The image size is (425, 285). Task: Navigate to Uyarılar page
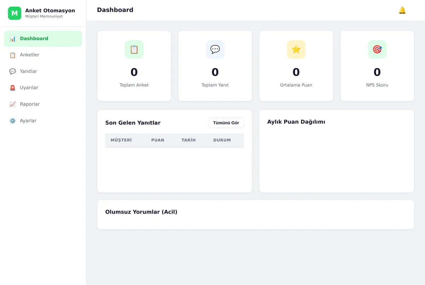(43, 88)
